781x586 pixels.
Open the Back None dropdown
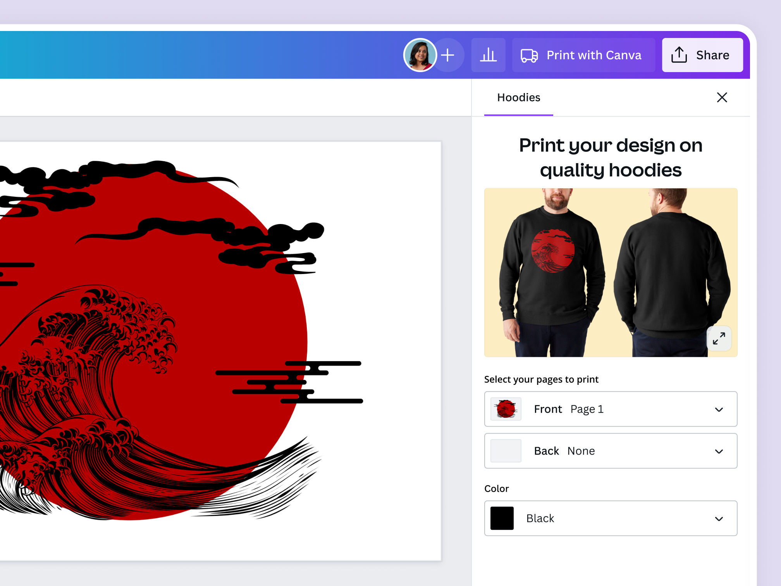coord(719,451)
